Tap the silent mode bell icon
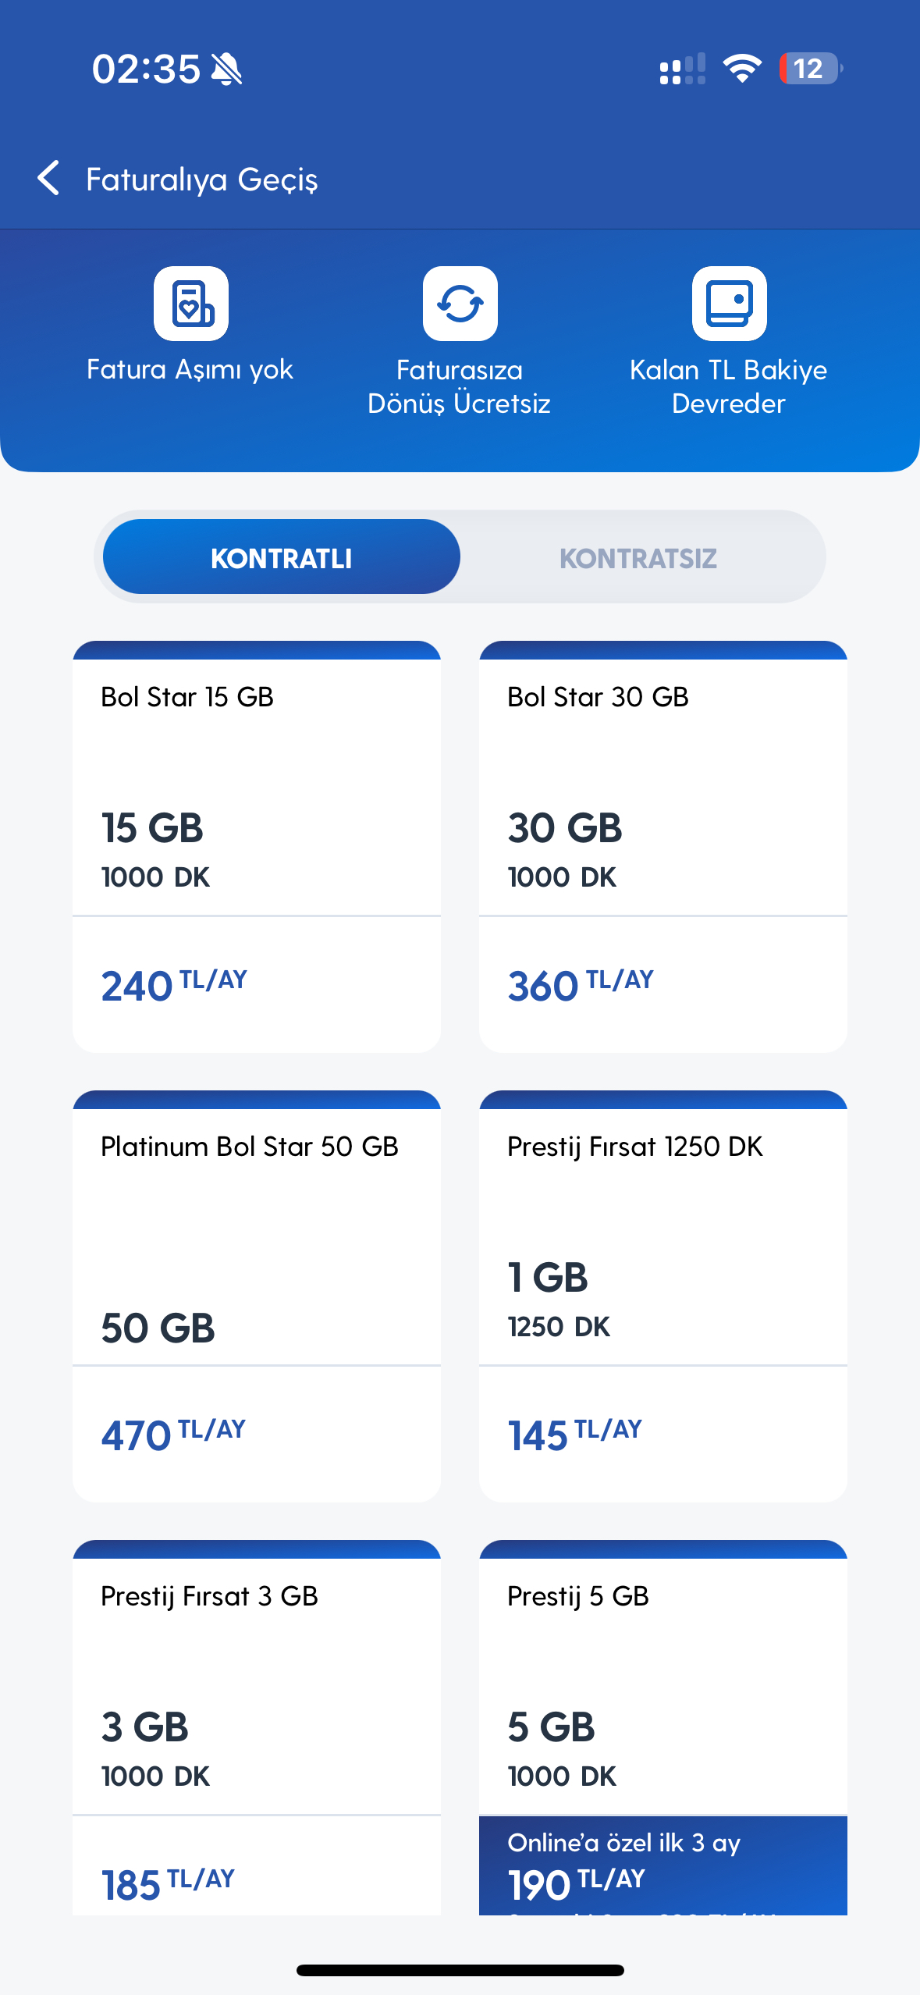The height and width of the screenshot is (1995, 920). (227, 69)
